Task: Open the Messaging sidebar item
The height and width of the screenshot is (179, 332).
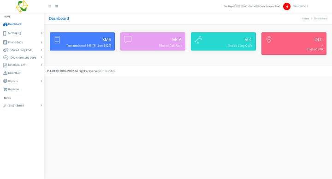Action: point(14,33)
